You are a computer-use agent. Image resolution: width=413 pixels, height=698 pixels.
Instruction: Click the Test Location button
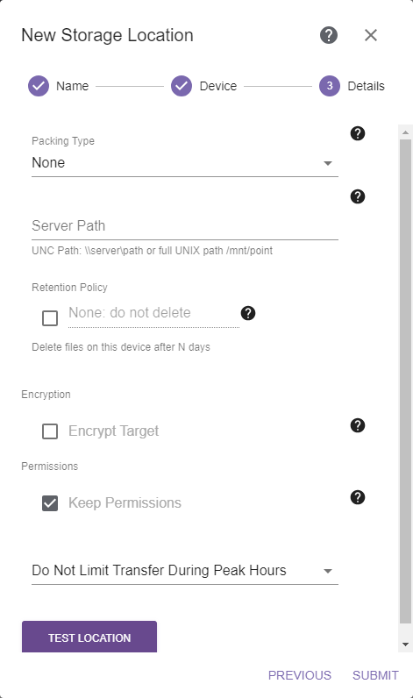pyautogui.click(x=89, y=637)
